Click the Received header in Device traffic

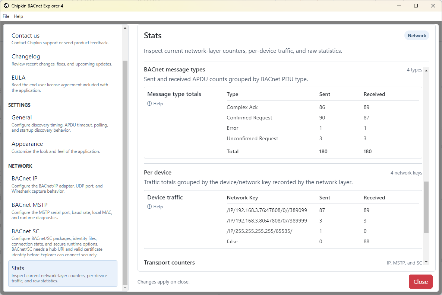coord(374,198)
